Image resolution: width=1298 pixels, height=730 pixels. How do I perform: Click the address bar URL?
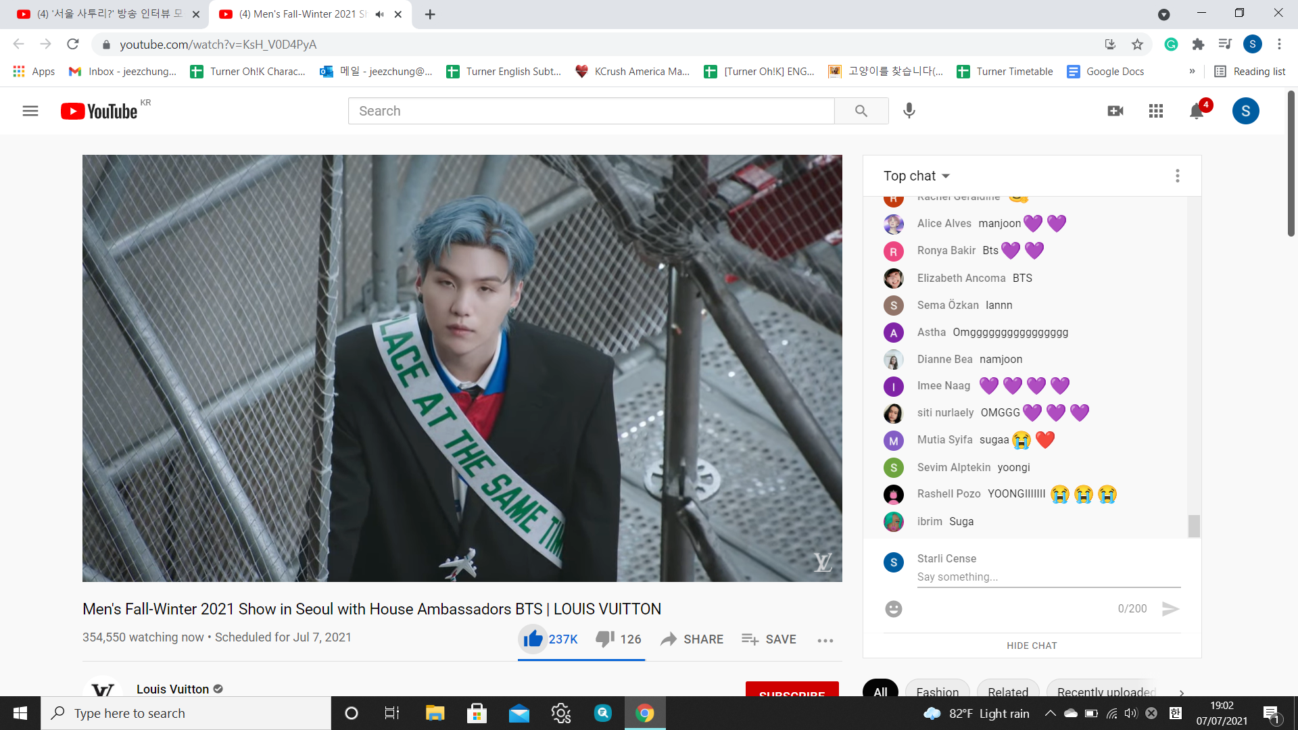coord(218,45)
